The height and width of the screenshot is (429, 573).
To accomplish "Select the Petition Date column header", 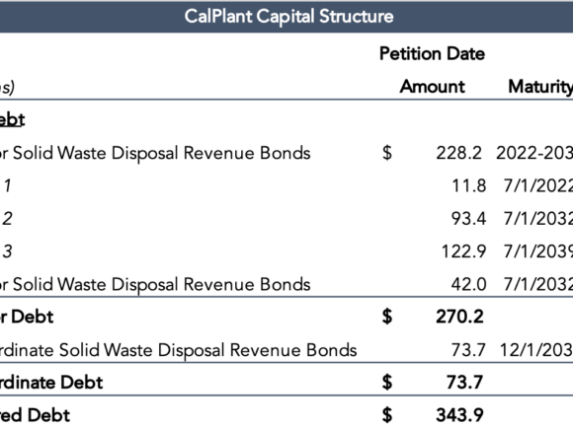I will 432,54.
